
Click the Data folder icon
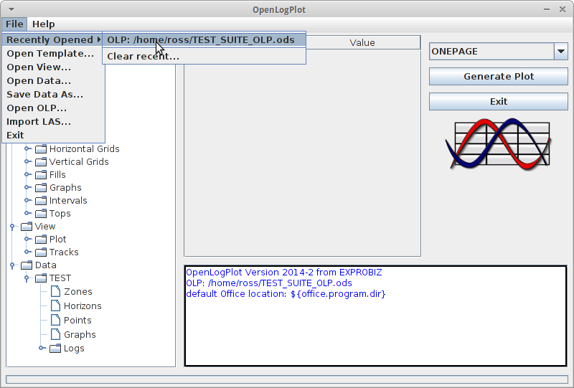(27, 265)
